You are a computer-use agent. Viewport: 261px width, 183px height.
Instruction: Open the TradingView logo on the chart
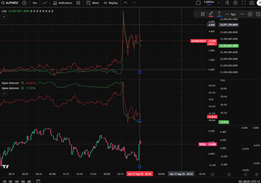coord(5,167)
